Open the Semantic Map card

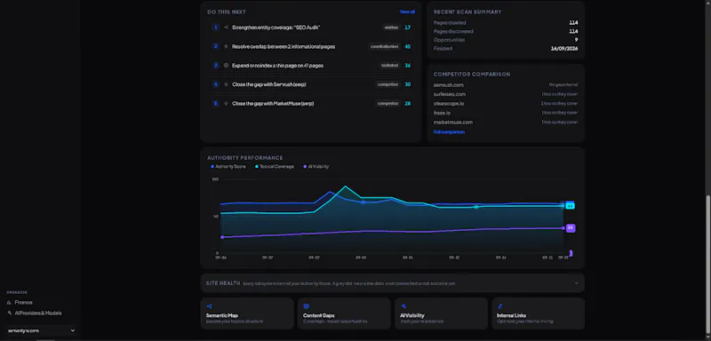click(x=247, y=313)
